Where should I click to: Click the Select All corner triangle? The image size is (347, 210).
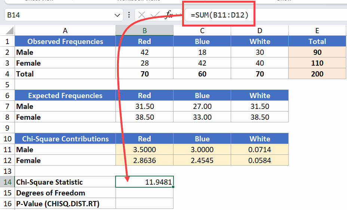tap(9, 31)
